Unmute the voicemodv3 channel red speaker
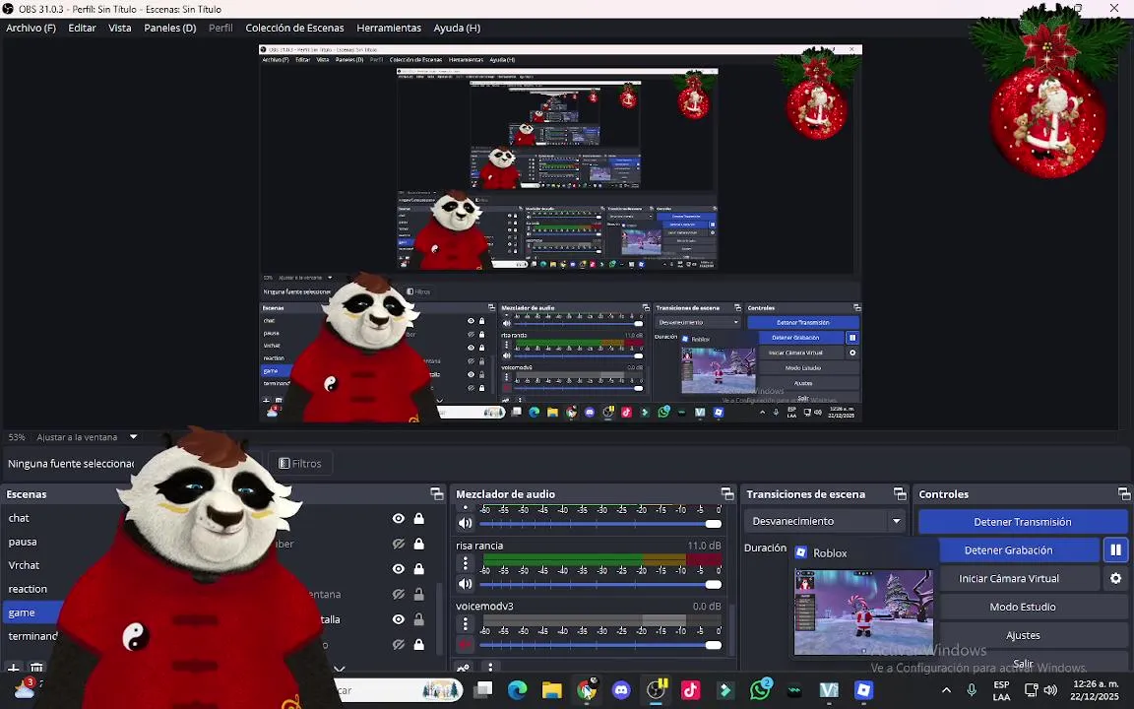 click(465, 644)
